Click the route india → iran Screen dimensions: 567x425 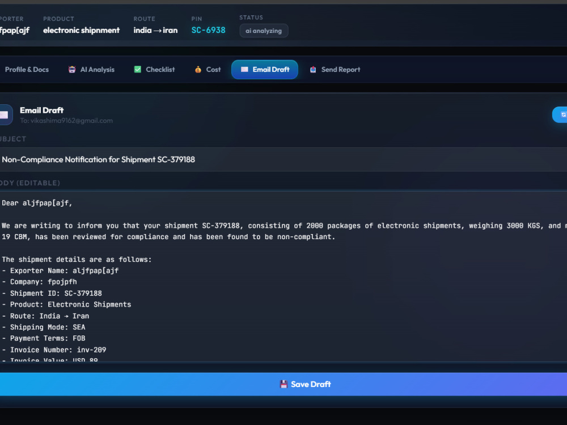(155, 31)
